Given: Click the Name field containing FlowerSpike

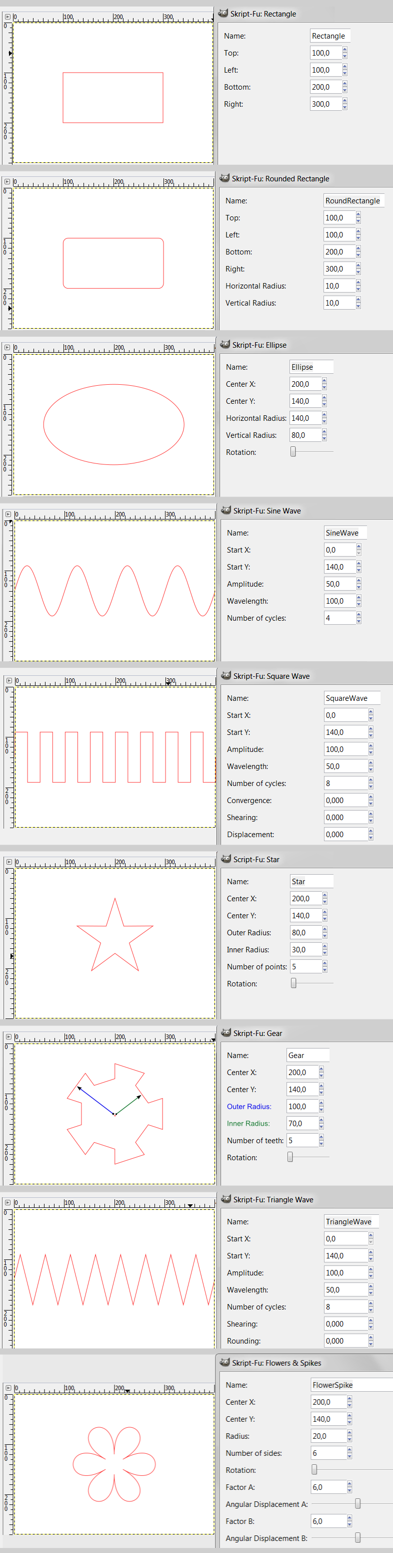Looking at the screenshot, I should 351,1384.
